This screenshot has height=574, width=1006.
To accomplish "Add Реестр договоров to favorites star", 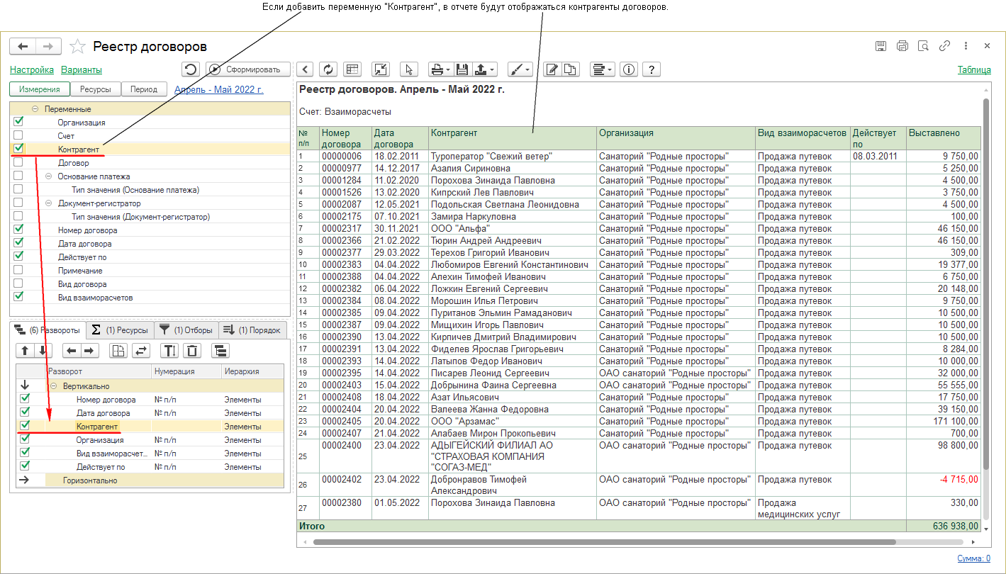I will click(x=77, y=47).
